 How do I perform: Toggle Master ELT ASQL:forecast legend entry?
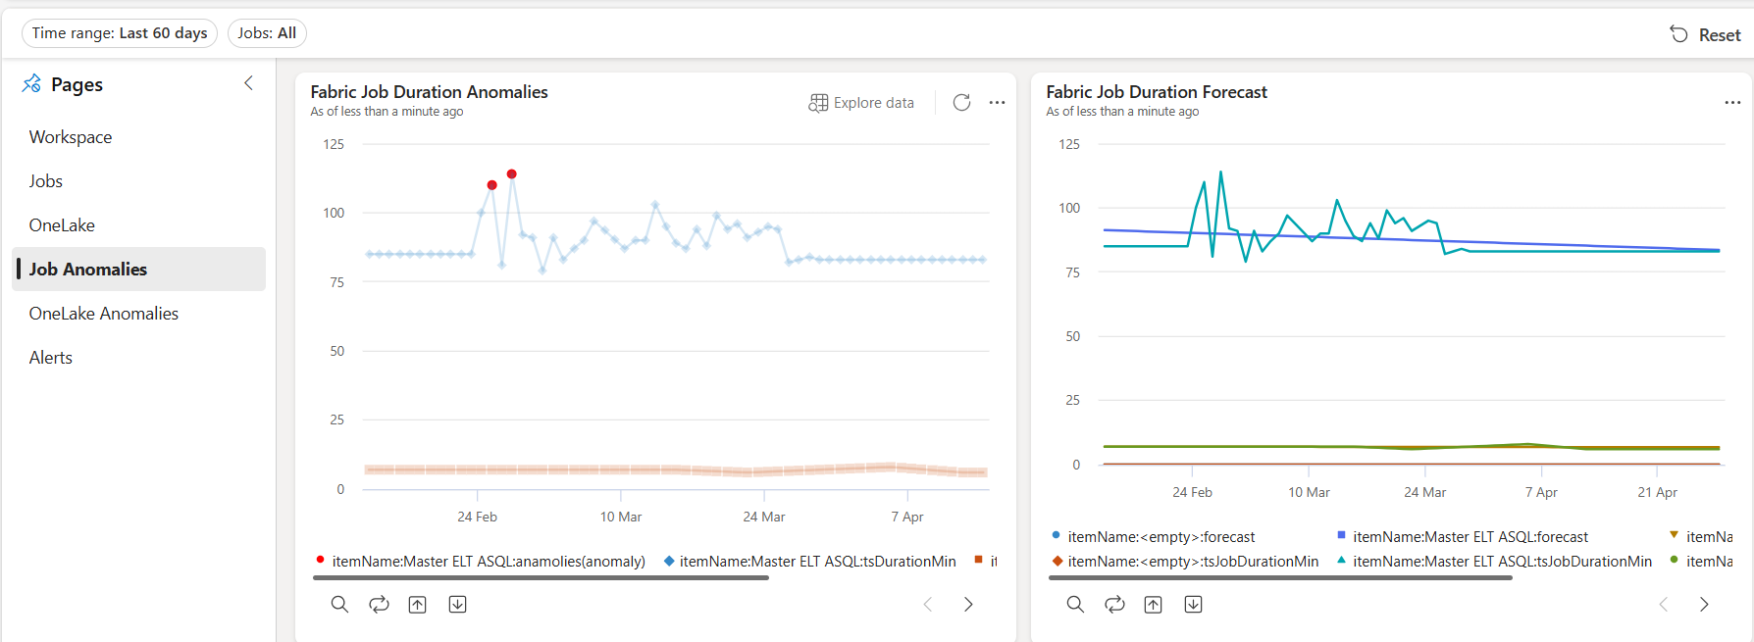click(x=1470, y=537)
